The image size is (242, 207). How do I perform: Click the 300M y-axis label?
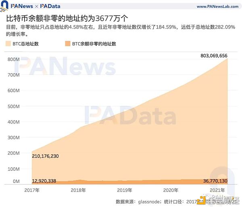pos(14,137)
